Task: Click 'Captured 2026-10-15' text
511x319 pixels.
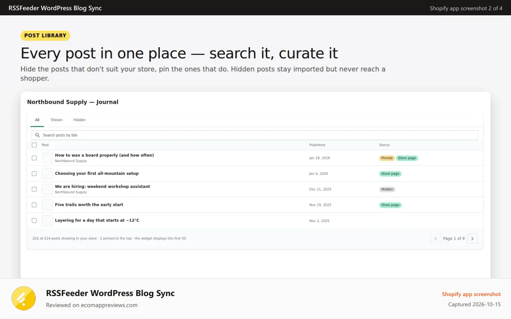Action: (475, 305)
